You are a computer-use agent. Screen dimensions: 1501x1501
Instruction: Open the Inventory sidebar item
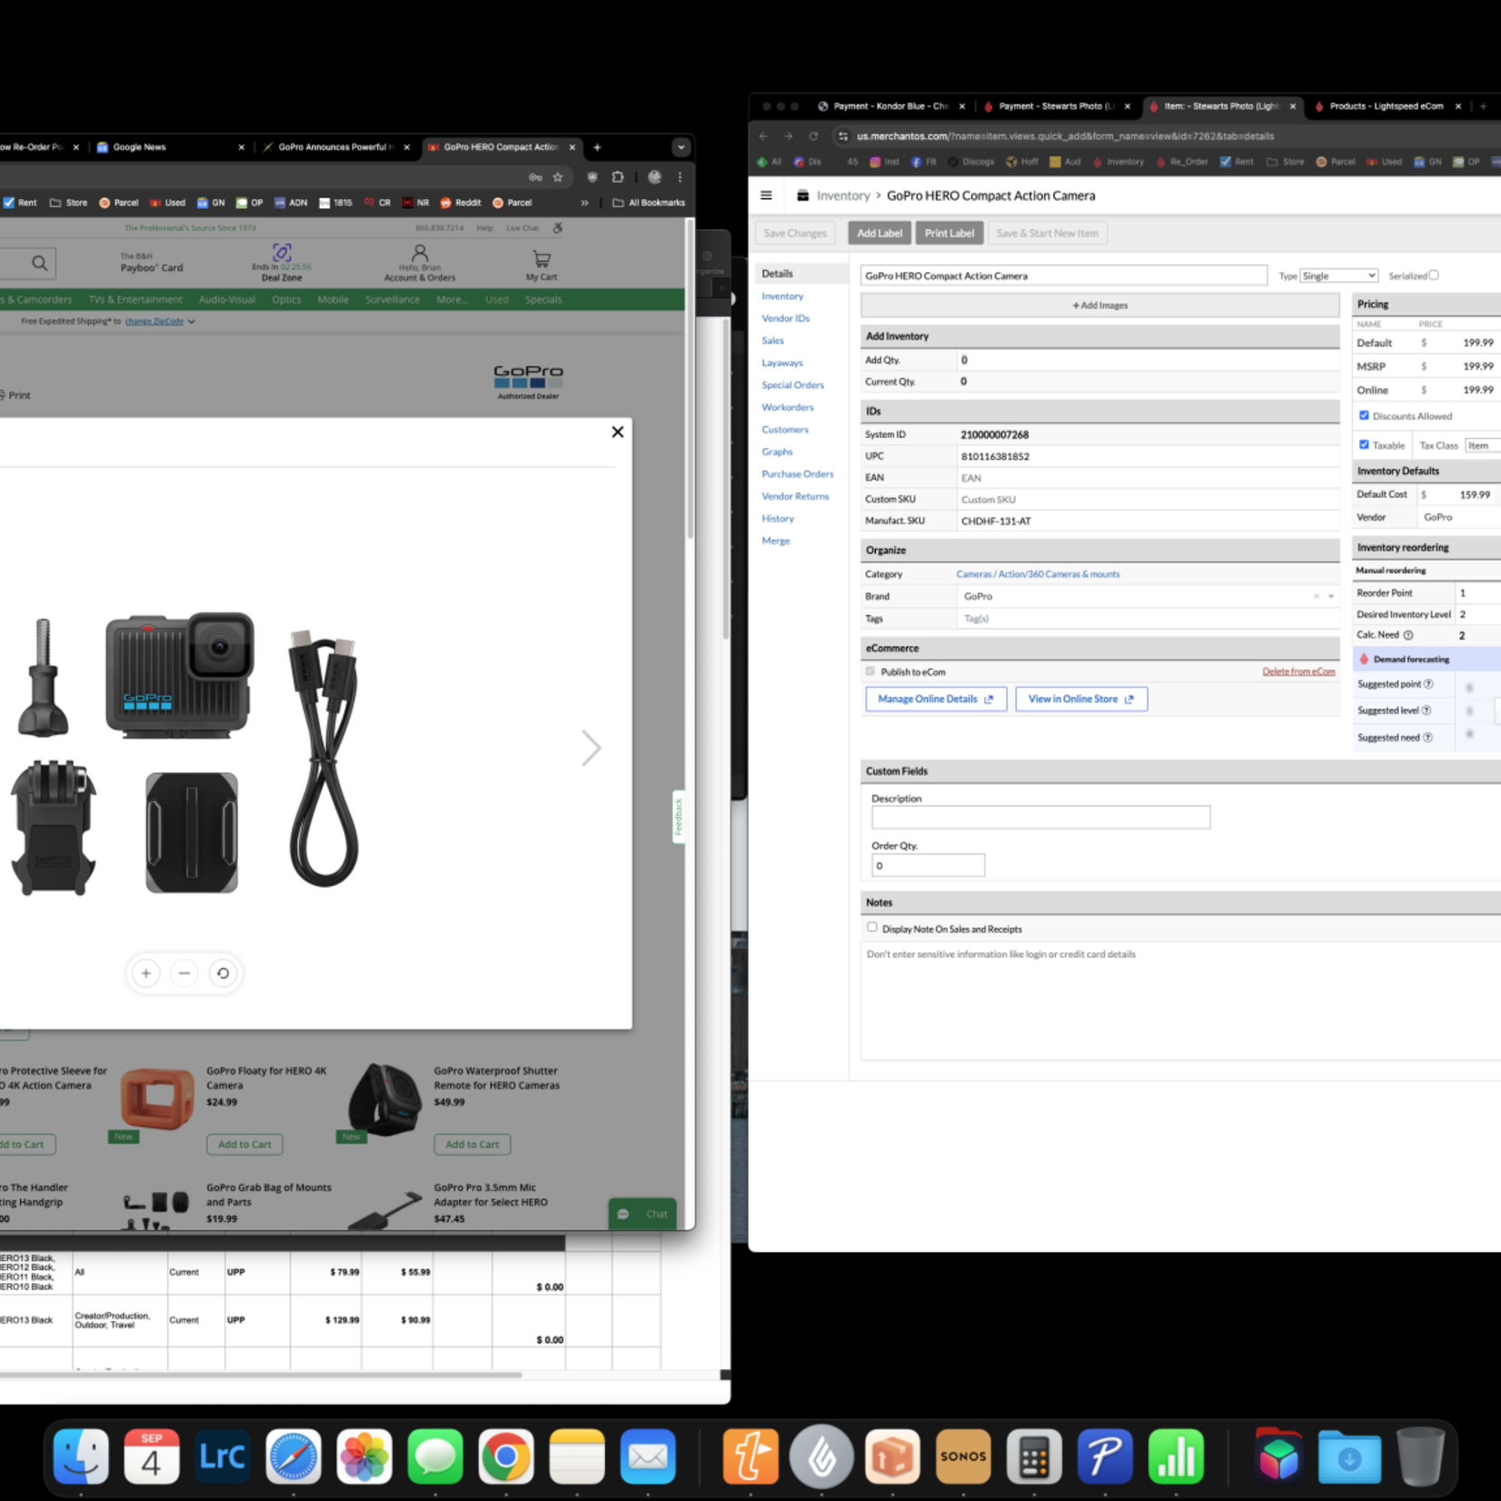782,296
